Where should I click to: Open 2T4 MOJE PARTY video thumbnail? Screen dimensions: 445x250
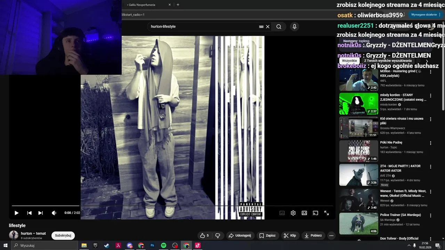point(358,175)
